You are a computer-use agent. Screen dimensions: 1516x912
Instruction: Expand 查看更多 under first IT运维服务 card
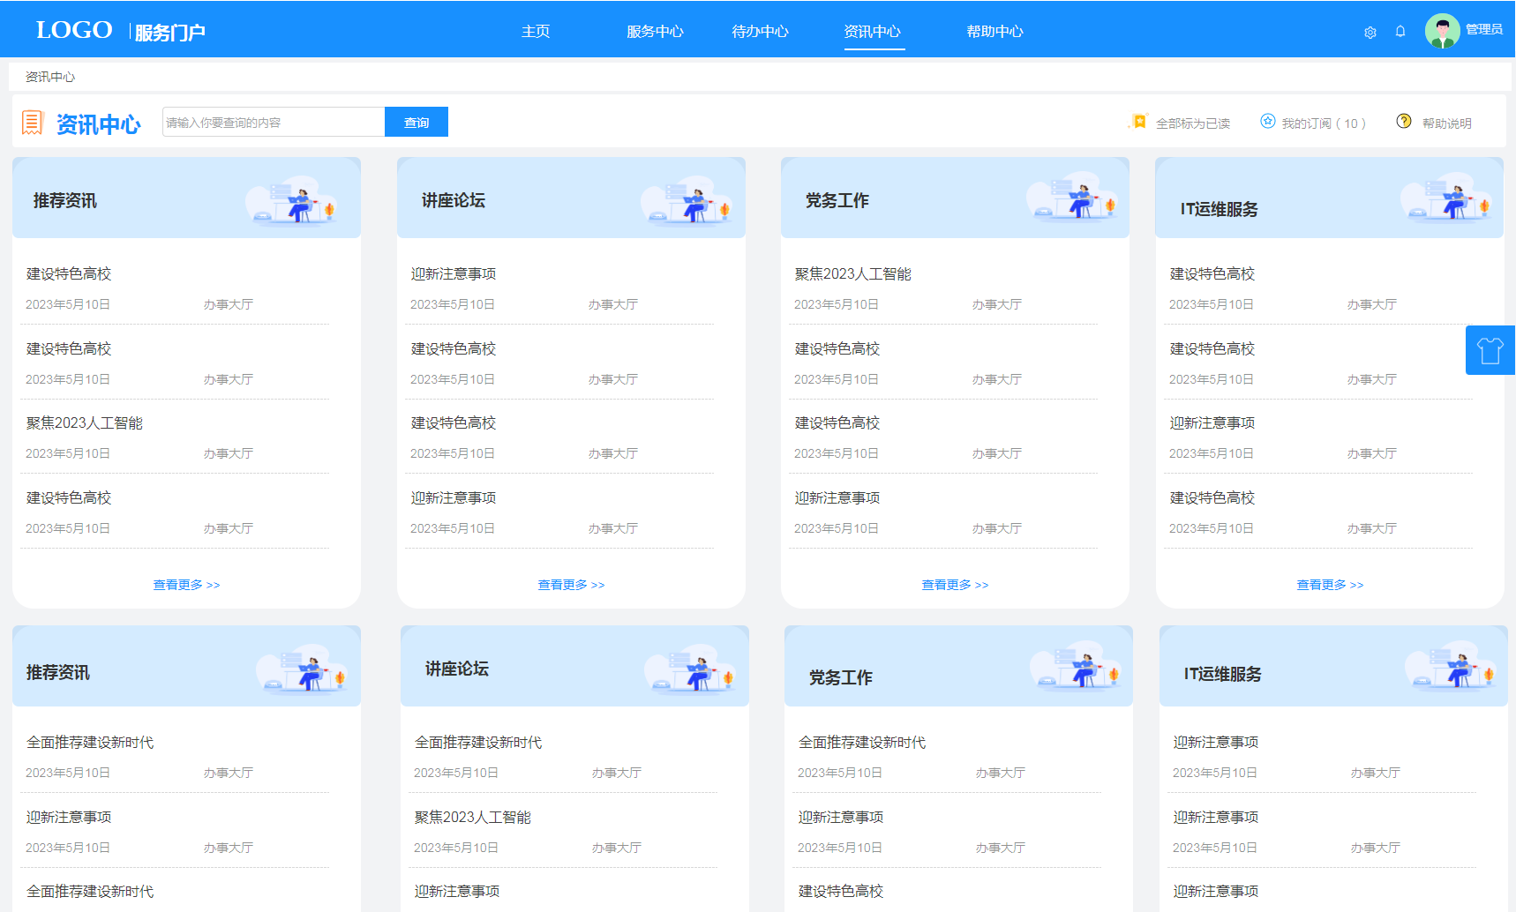[1330, 585]
